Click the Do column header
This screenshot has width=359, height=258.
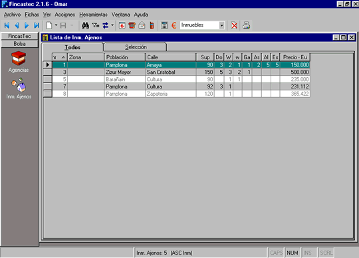(x=219, y=57)
